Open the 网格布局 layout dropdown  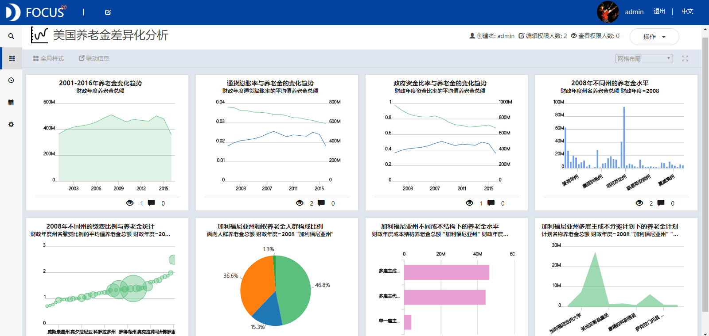coord(644,58)
